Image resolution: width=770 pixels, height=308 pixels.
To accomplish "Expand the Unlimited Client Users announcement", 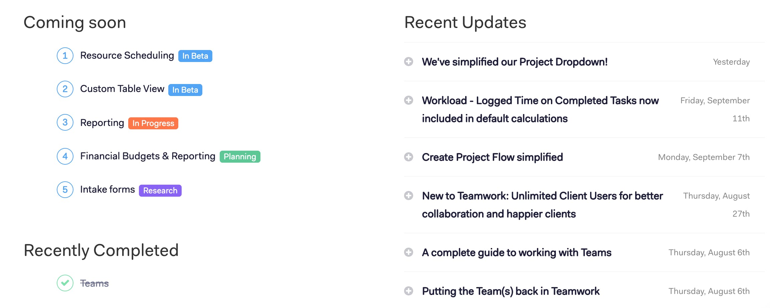I will [x=409, y=196].
